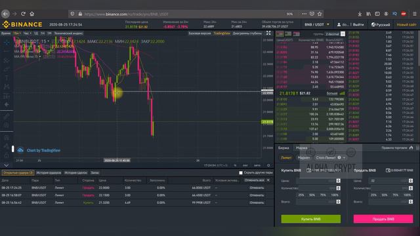Image resolution: width=420 pixels, height=236 pixels.
Task: Open the 15m interval dropdown
Action: tap(17, 33)
